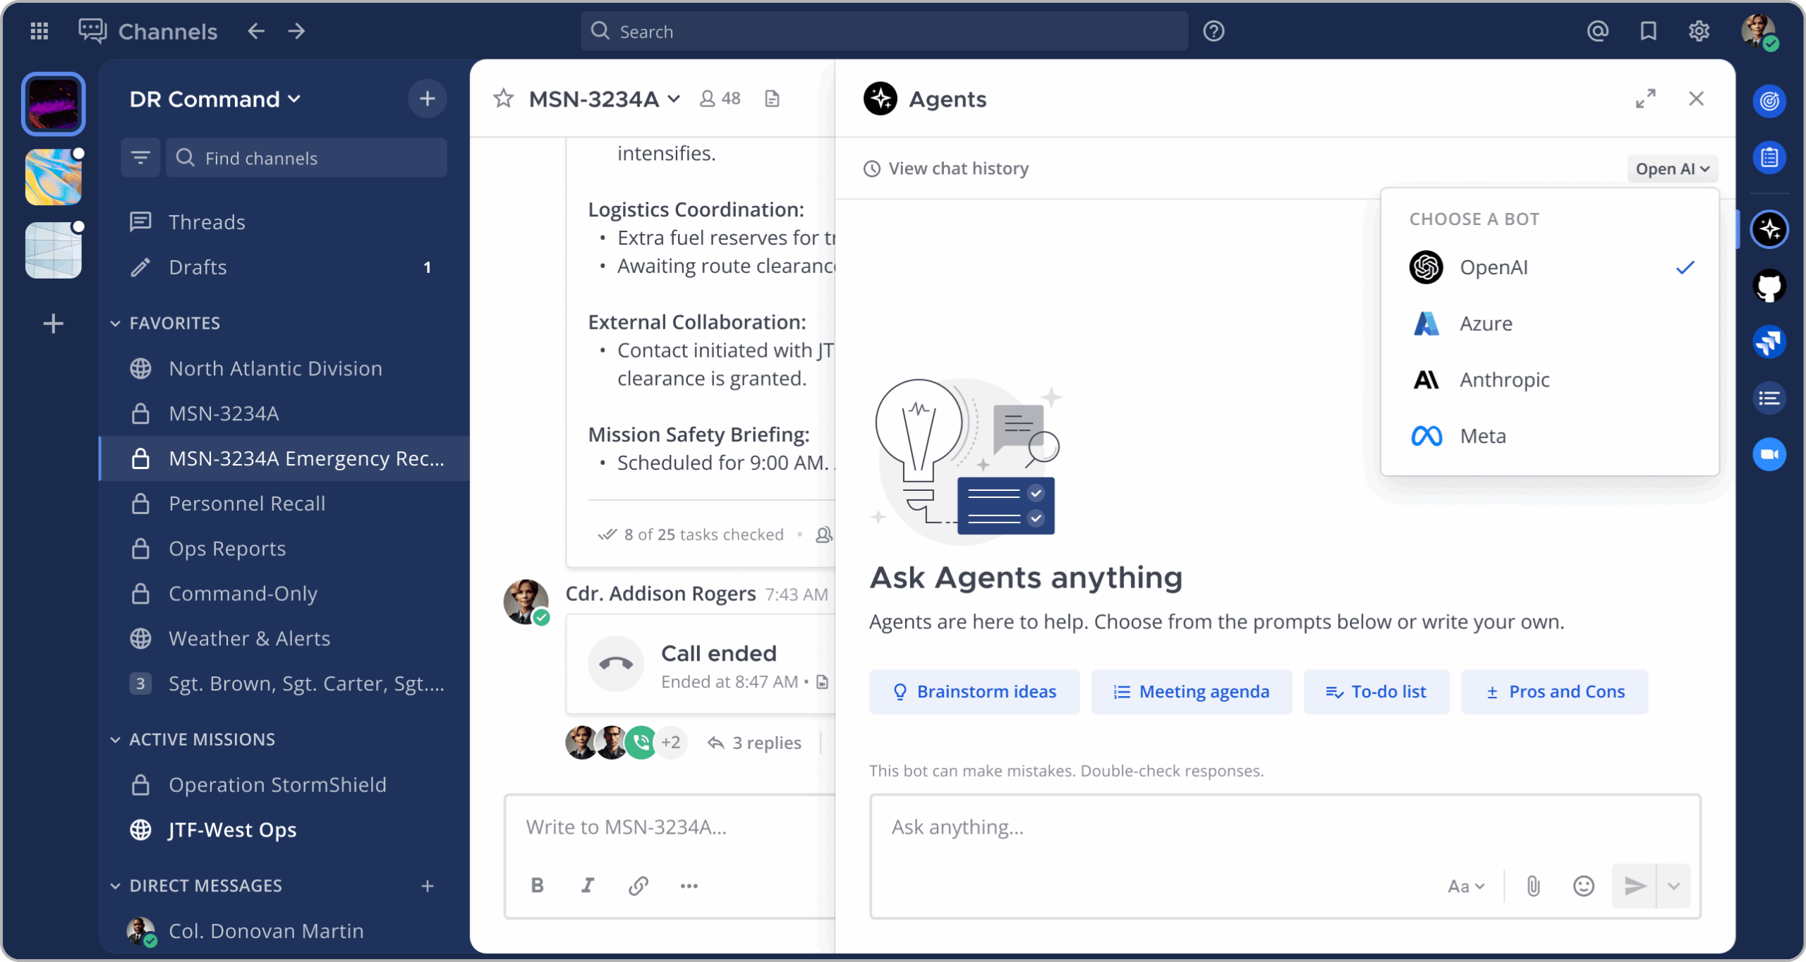Image resolution: width=1806 pixels, height=962 pixels.
Task: Open Weather & Alerts channel
Action: point(284,638)
